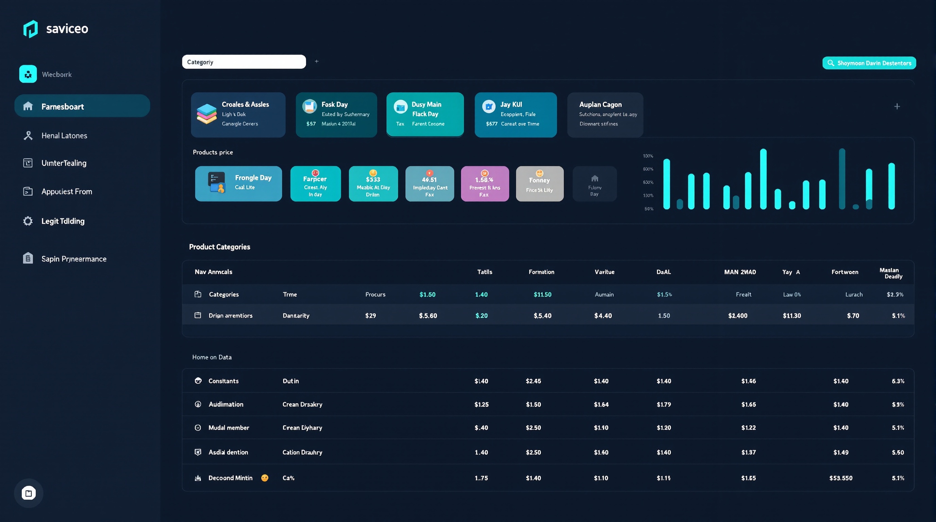Click the Home on Data heading
This screenshot has width=936, height=522.
[x=212, y=357]
